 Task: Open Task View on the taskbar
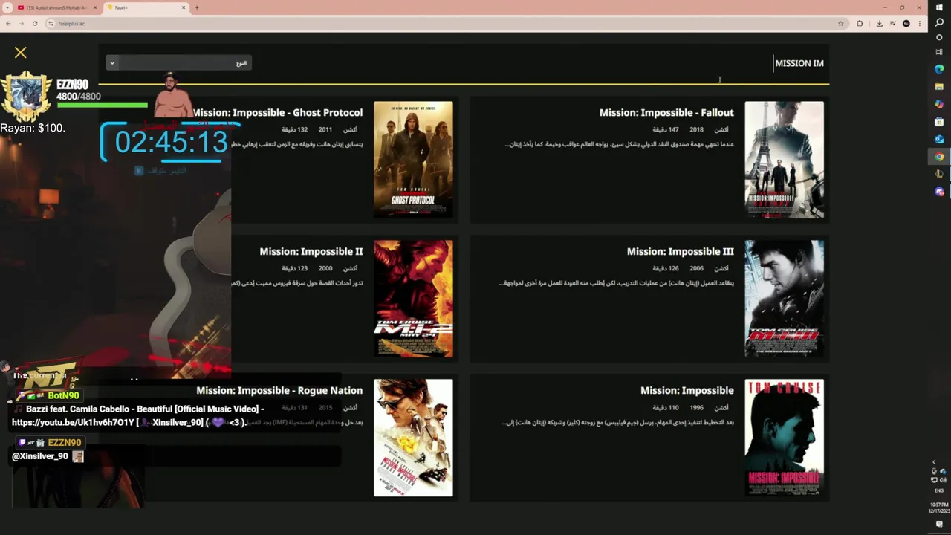(939, 51)
